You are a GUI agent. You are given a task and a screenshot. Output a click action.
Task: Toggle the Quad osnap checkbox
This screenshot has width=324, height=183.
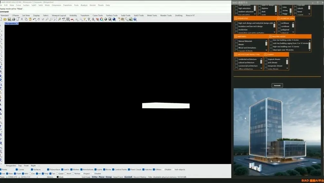click(x=57, y=174)
